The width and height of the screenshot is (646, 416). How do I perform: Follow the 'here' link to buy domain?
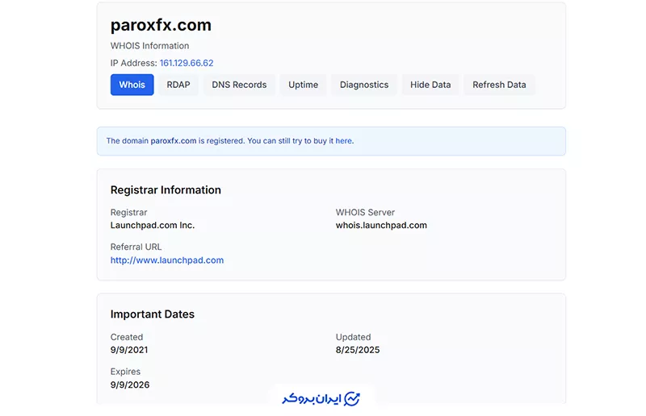(x=344, y=141)
